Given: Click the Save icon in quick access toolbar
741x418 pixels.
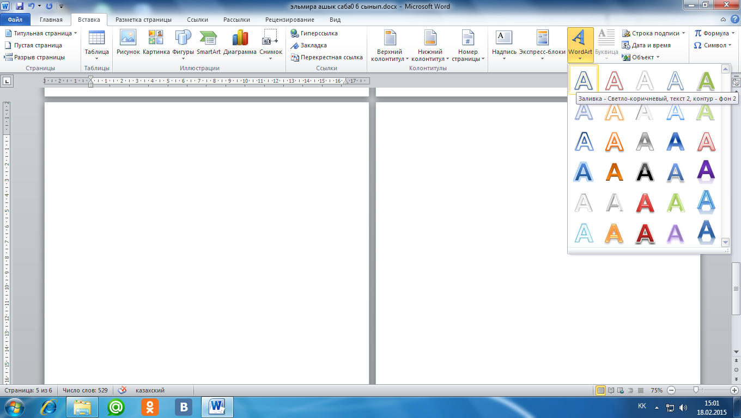Looking at the screenshot, I should point(20,7).
